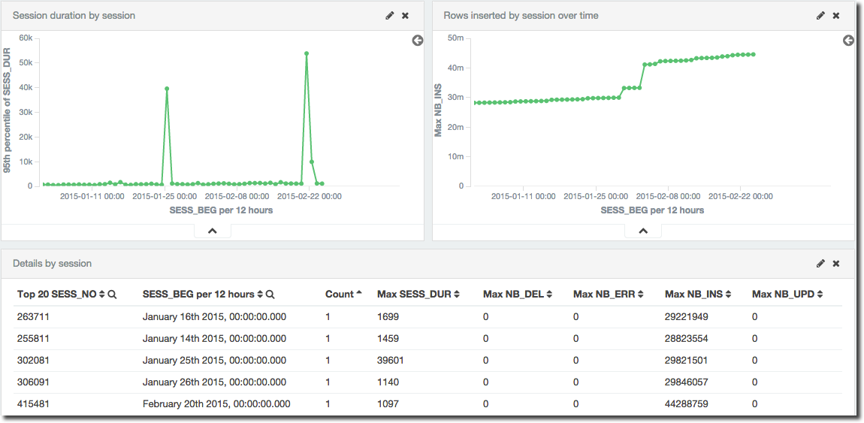This screenshot has height=423, width=864.
Task: Remove the Session duration by session panel
Action: tap(406, 16)
